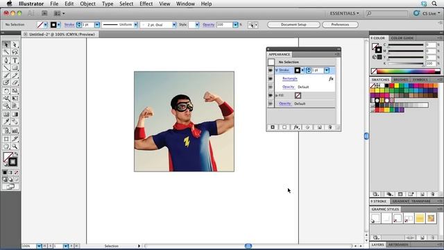Click the Rectangle effect link
Viewport: 444px width, 250px height.
pos(290,78)
